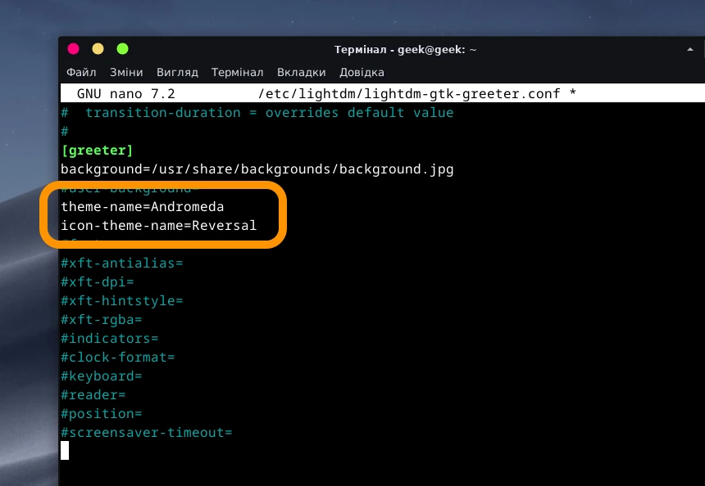Click the window title 'Термінал - geek@geek: ~'
Viewport: 705px width, 486px height.
[x=405, y=49]
